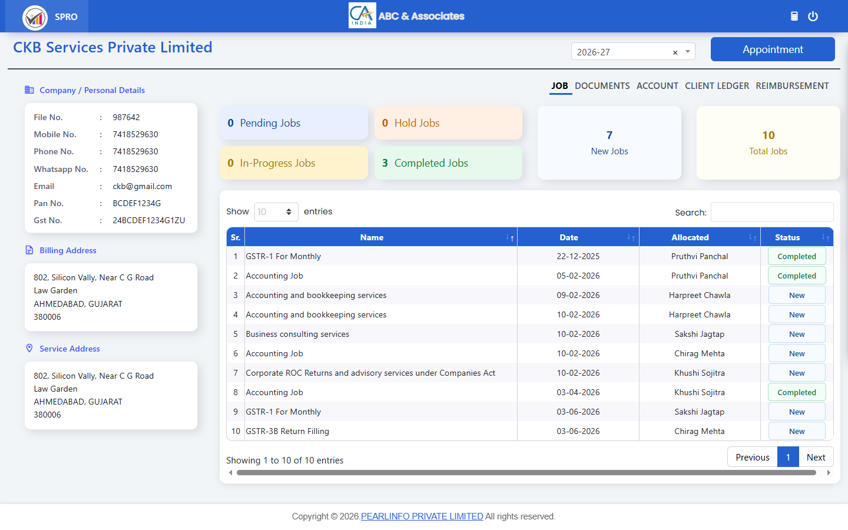Open the CLIENT LEDGER tab
This screenshot has height=530, width=848.
coord(717,86)
